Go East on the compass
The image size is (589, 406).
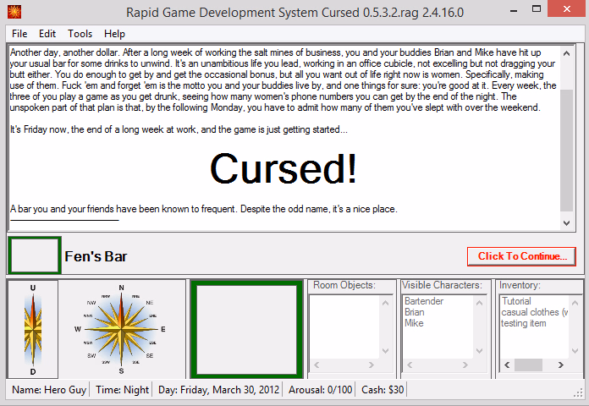pyautogui.click(x=163, y=329)
